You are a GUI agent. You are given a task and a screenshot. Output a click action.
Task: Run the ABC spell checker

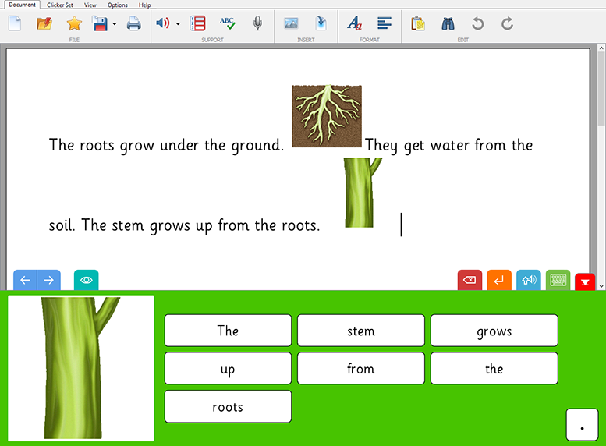point(227,23)
